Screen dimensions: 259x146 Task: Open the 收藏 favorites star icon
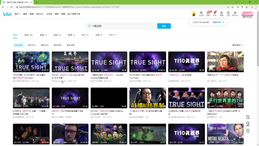(x=221, y=14)
